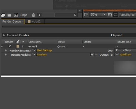
Task: Open the Output Module template dropdown
Action: pyautogui.click(x=34, y=55)
